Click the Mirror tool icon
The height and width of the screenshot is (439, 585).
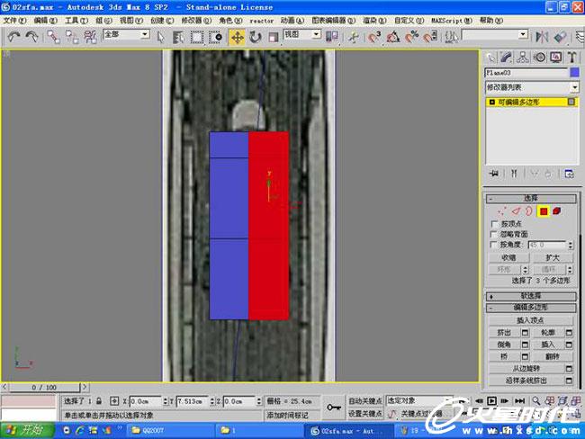pos(542,37)
